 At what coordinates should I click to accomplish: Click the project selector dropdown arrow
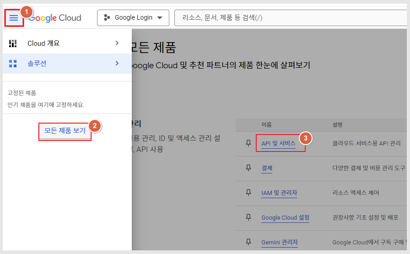(x=160, y=18)
